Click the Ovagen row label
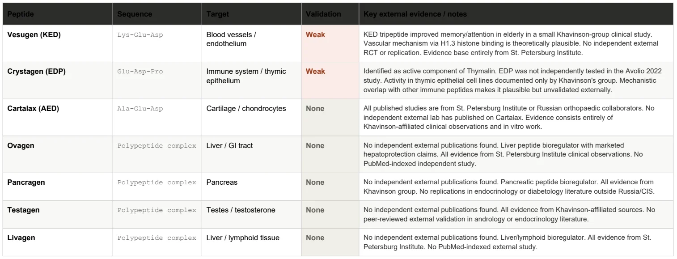The height and width of the screenshot is (259, 677). point(21,146)
